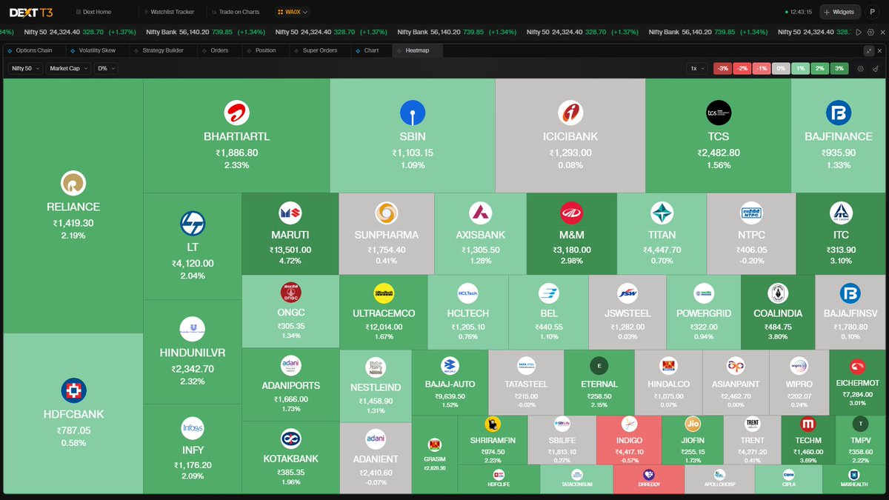The width and height of the screenshot is (889, 500).
Task: Click the ITC logo
Action: click(839, 213)
